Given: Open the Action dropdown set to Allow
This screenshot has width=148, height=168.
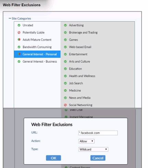Looking at the screenshot, I should pos(86,141).
